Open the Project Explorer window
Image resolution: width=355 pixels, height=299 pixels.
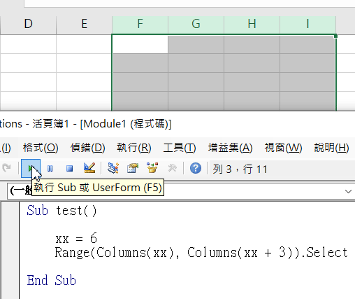coord(113,168)
